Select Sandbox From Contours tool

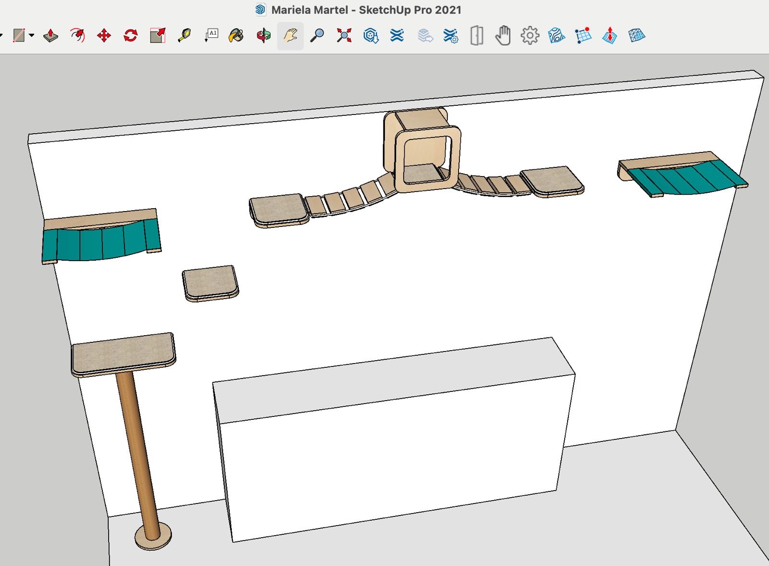pyautogui.click(x=556, y=36)
